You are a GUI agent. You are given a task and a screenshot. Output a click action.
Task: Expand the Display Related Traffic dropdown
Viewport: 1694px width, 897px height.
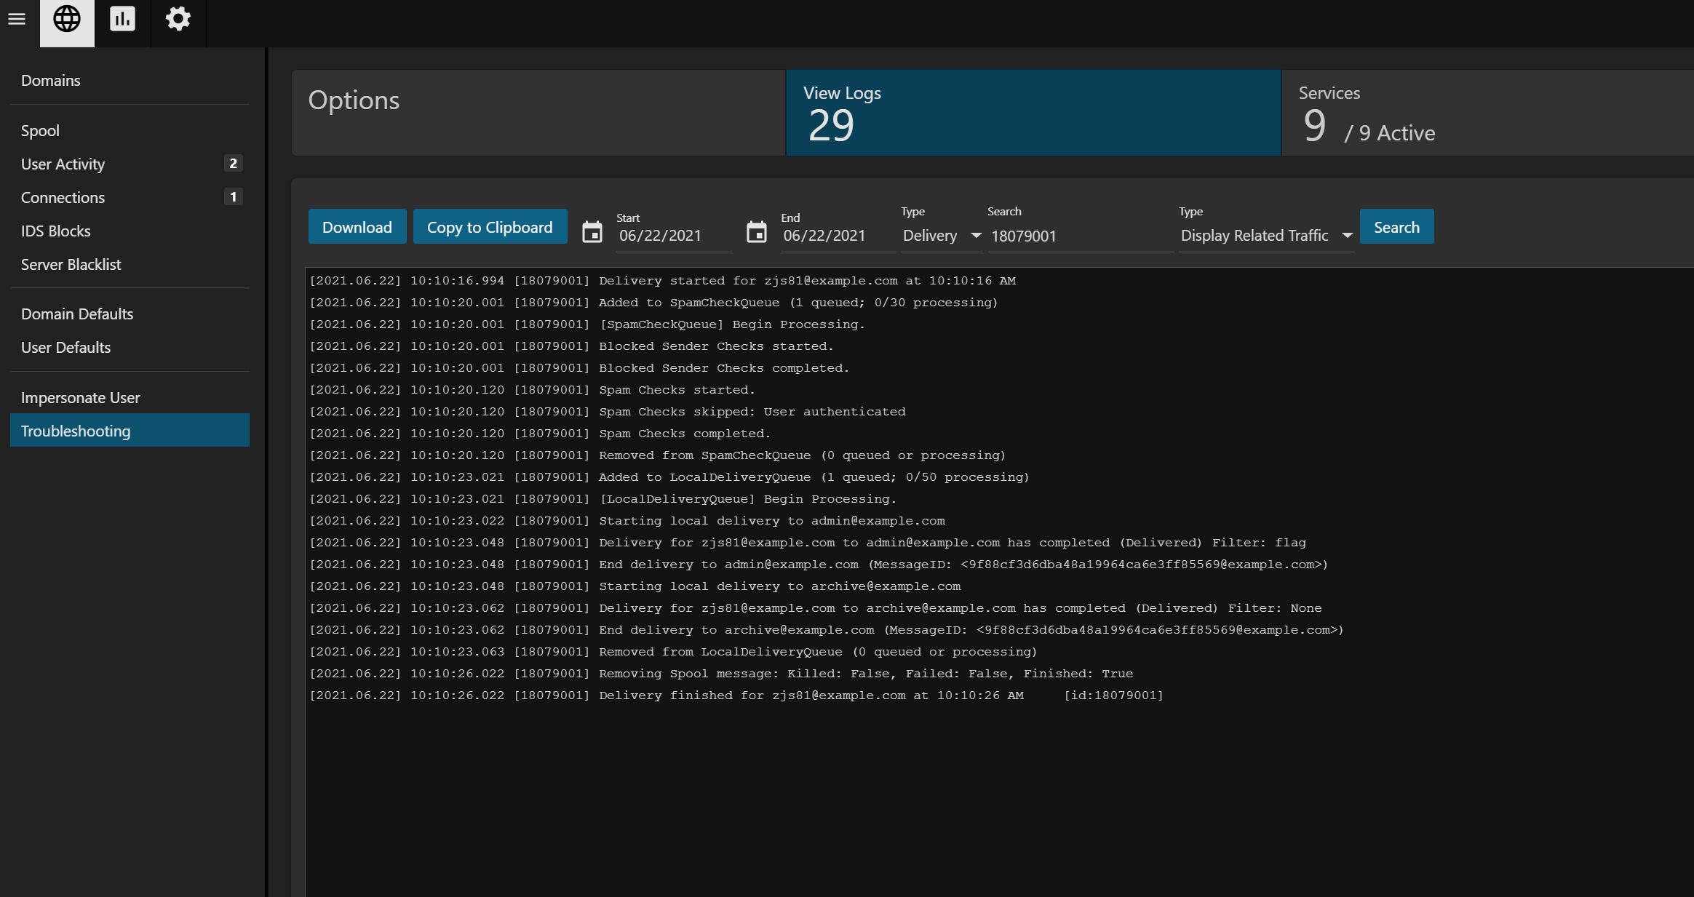click(1266, 236)
